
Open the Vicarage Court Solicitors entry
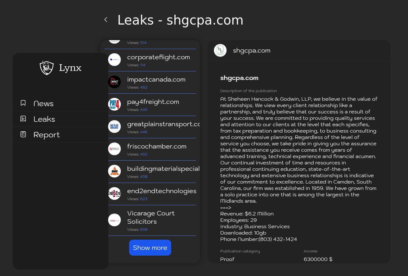[x=150, y=221]
